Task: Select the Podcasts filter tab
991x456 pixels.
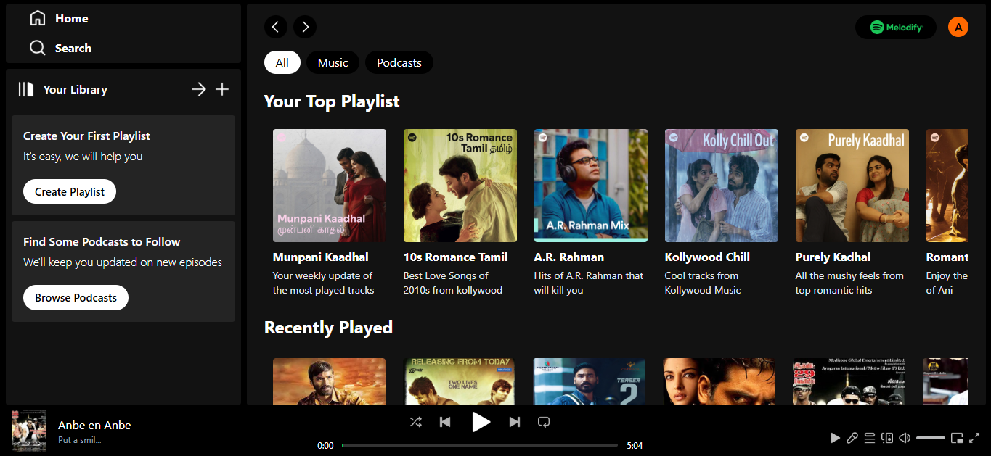Action: 399,63
